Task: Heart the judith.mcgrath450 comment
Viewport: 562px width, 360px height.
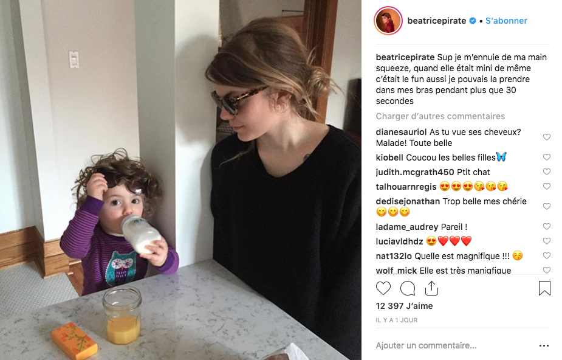Action: pyautogui.click(x=547, y=171)
